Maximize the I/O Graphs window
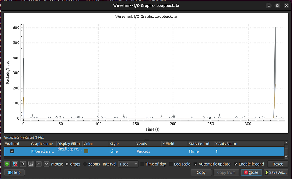The width and height of the screenshot is (292, 179). [277, 5]
